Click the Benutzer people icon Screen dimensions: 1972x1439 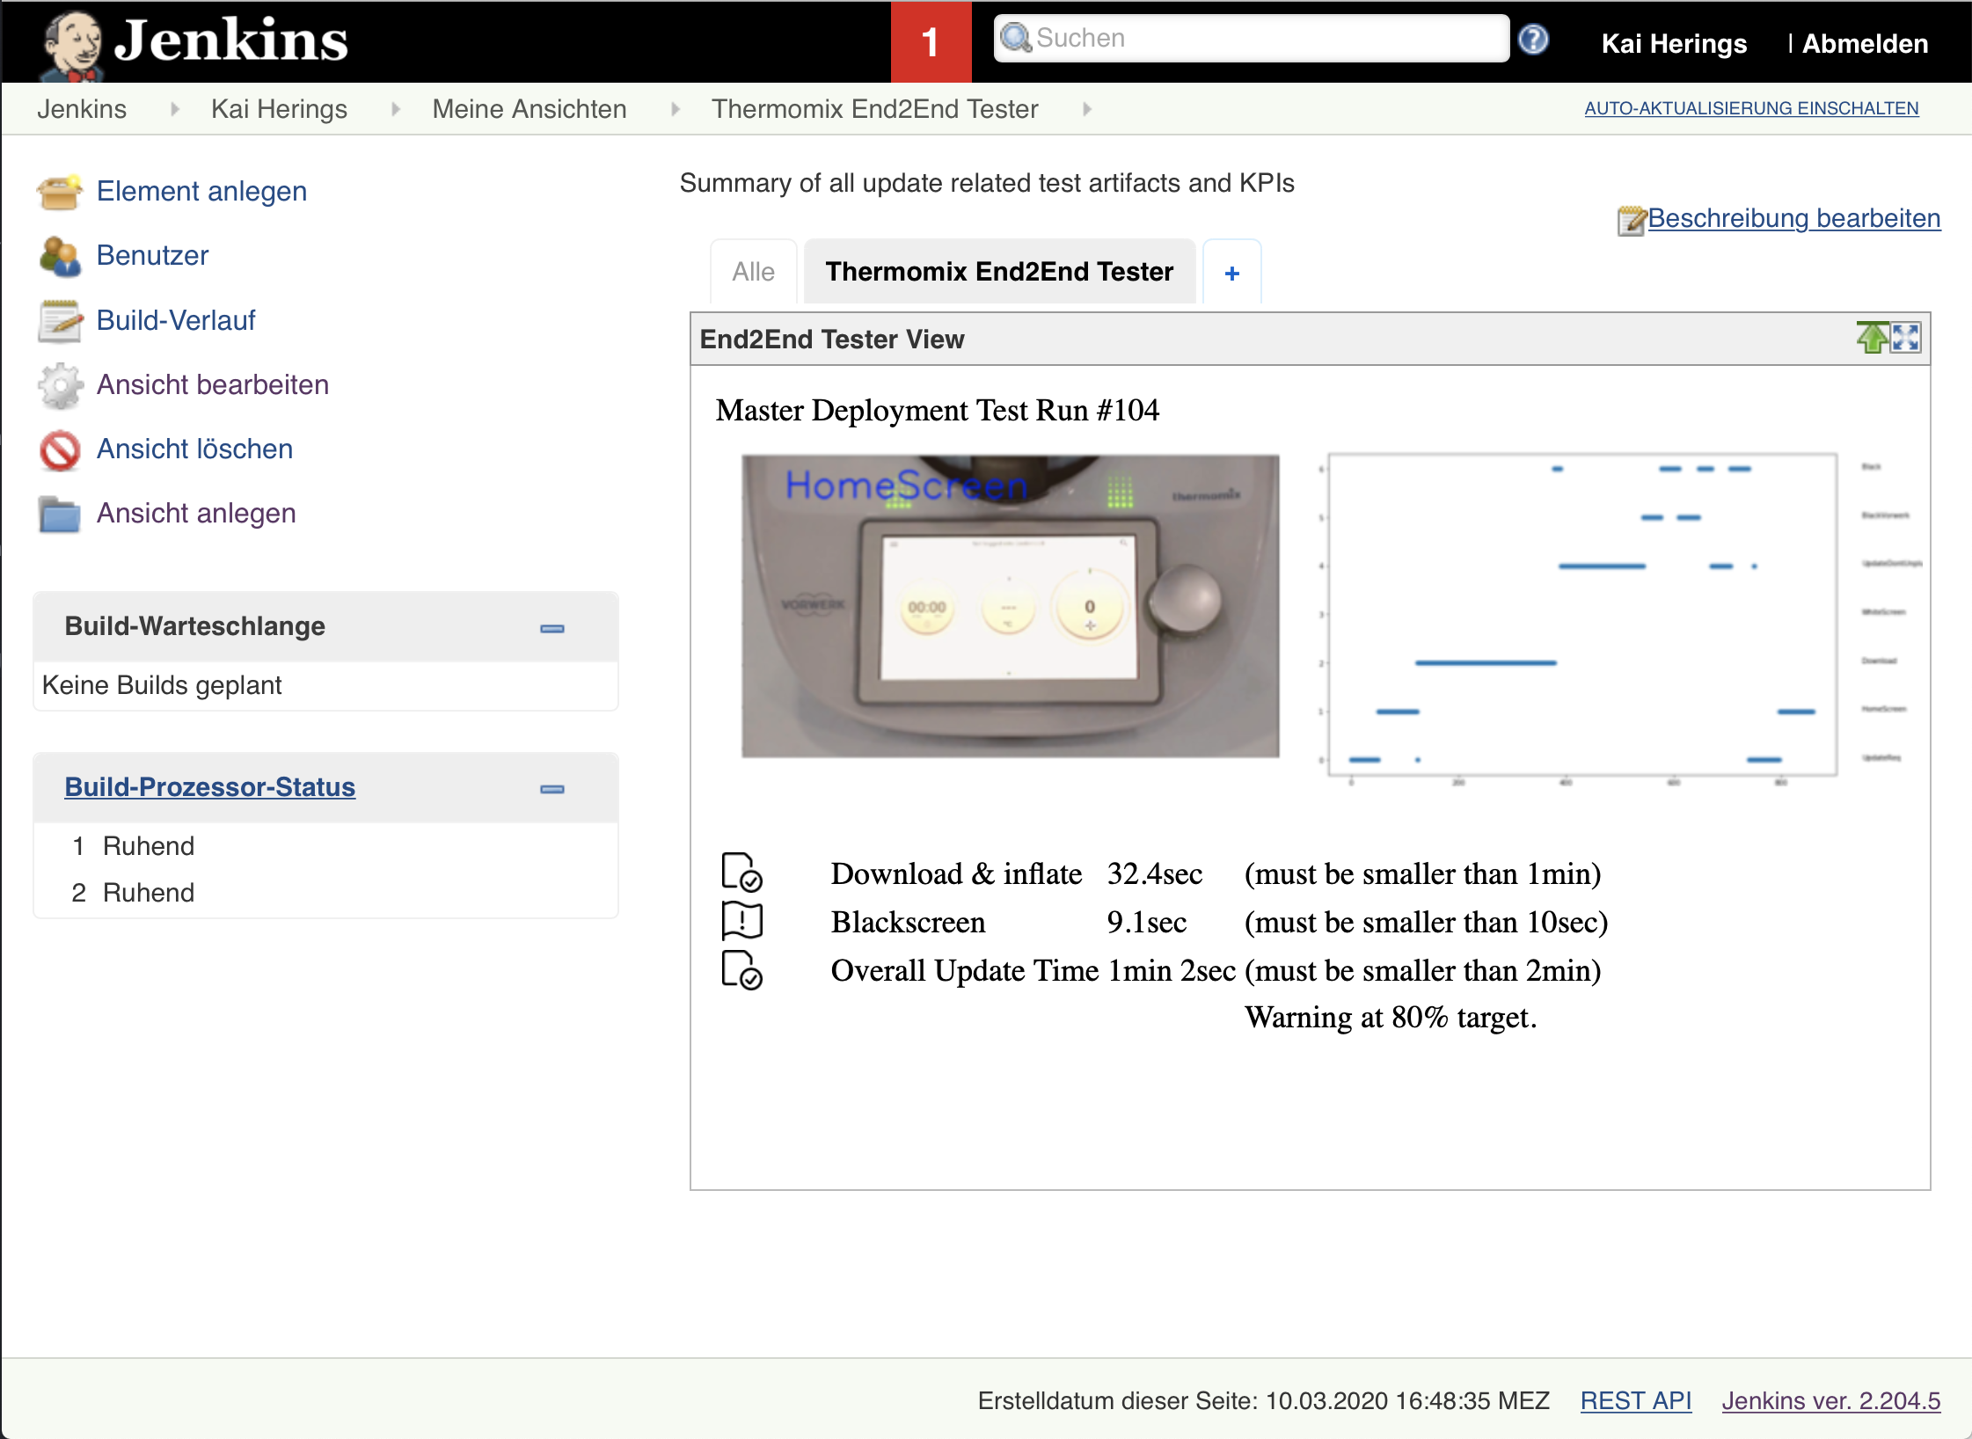pyautogui.click(x=59, y=257)
